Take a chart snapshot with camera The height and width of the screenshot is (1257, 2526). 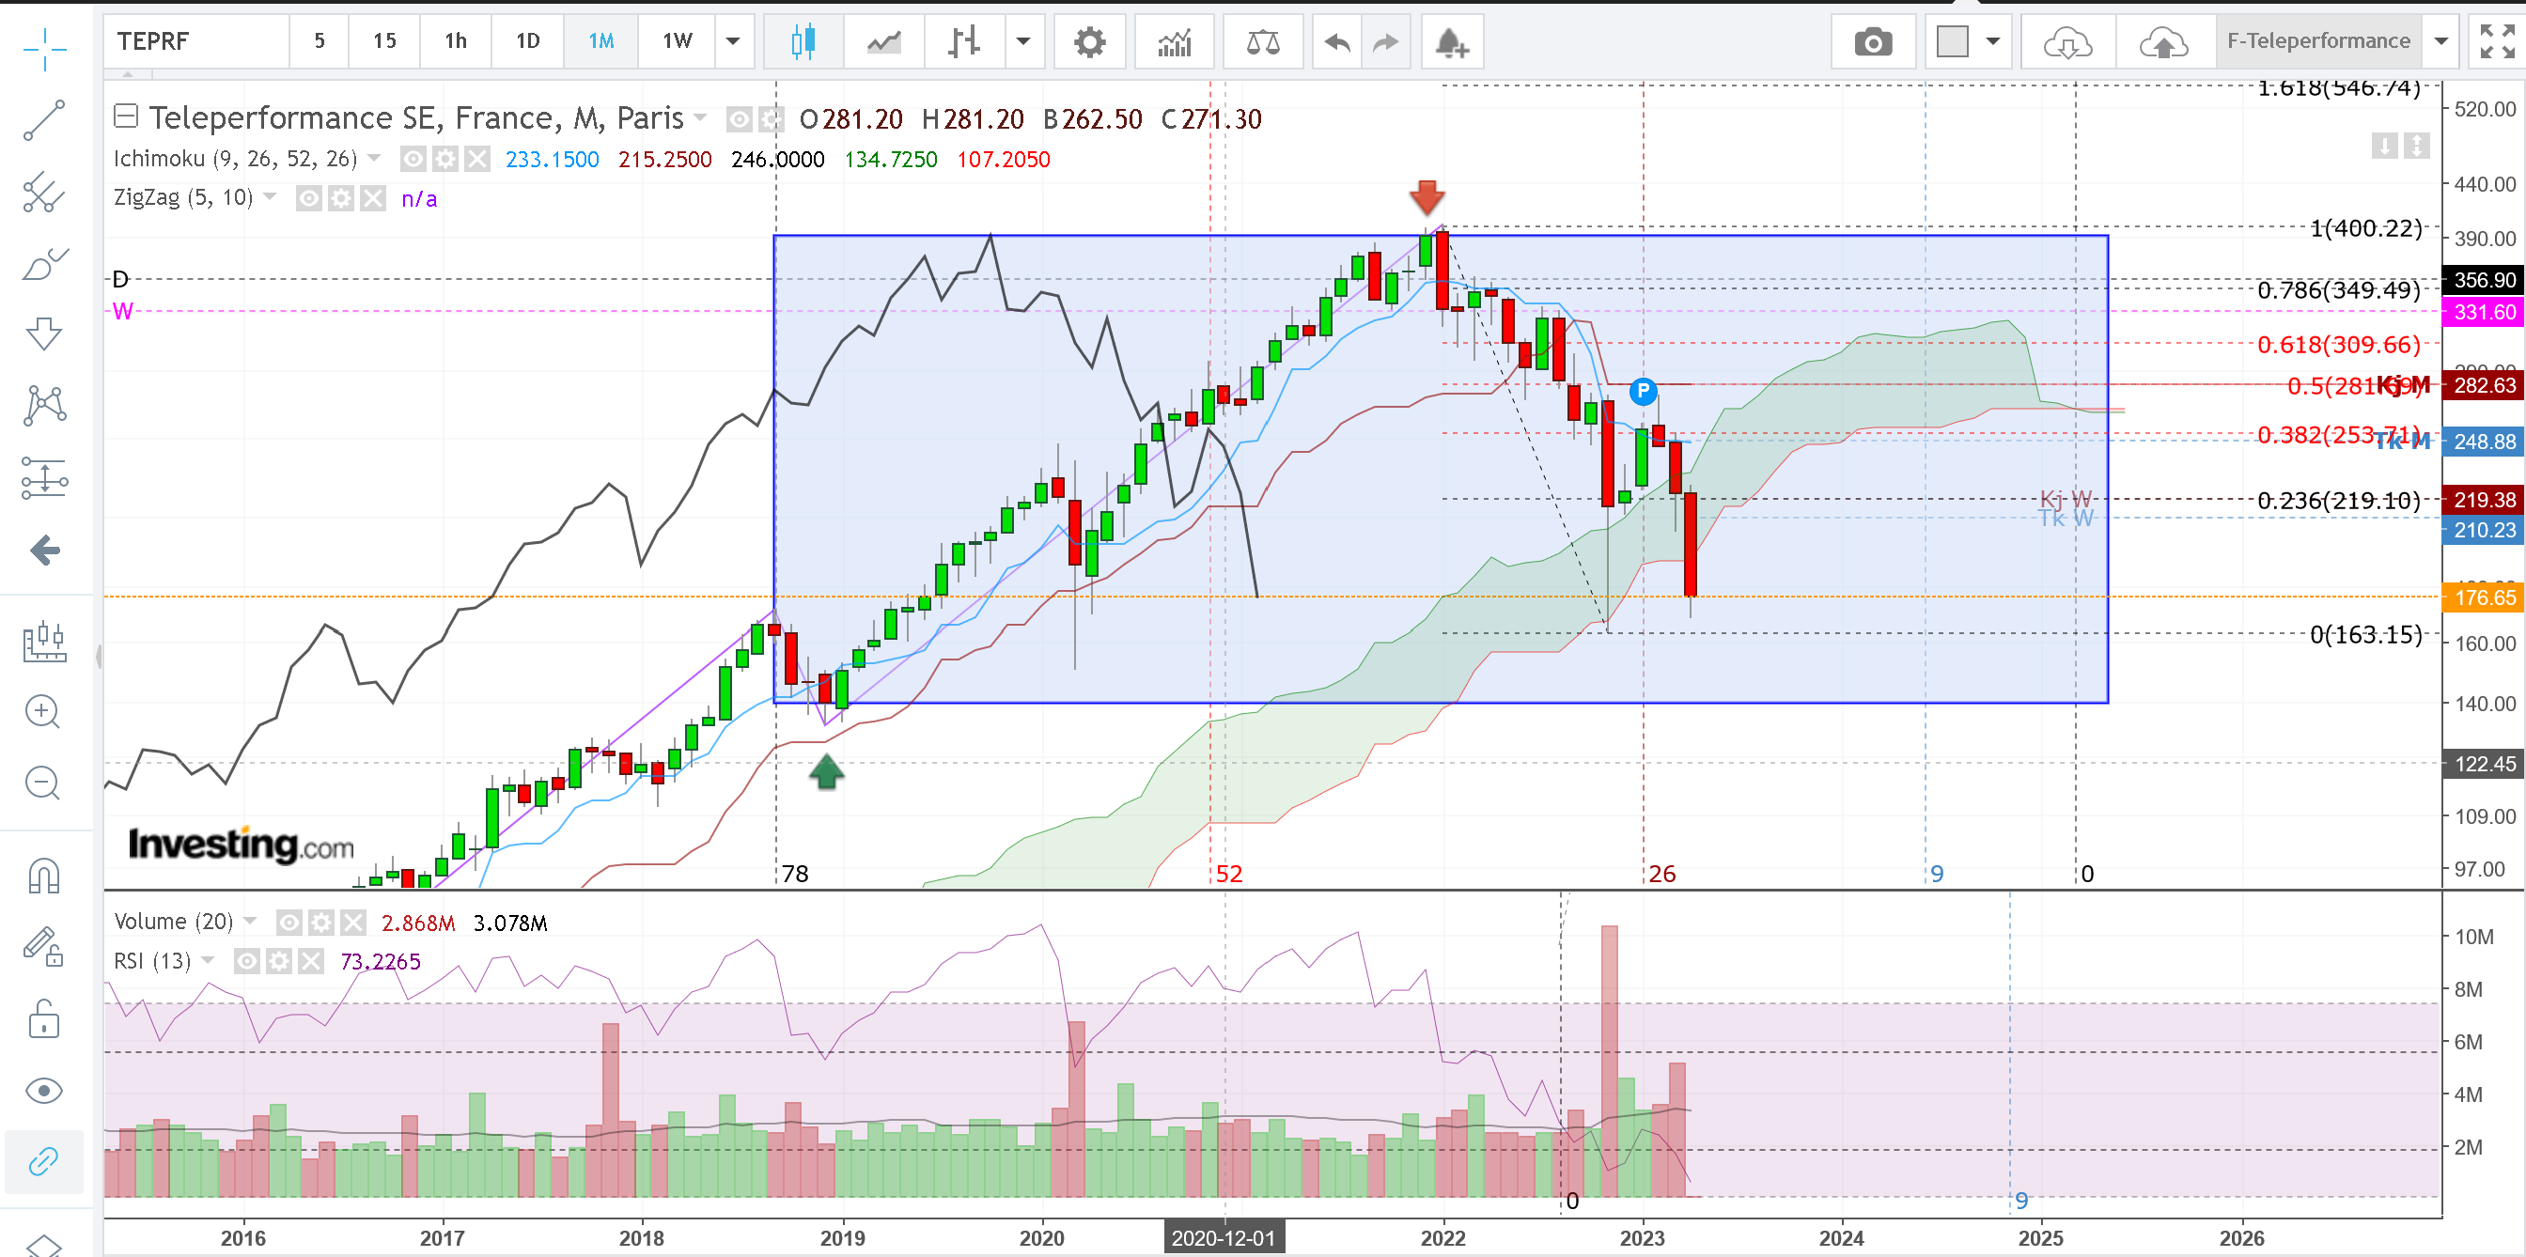click(1873, 42)
